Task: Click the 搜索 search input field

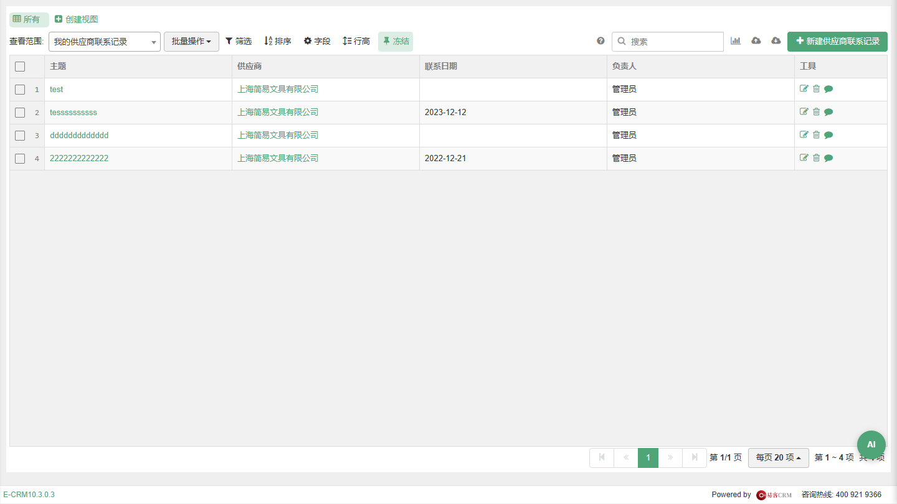Action: [668, 42]
